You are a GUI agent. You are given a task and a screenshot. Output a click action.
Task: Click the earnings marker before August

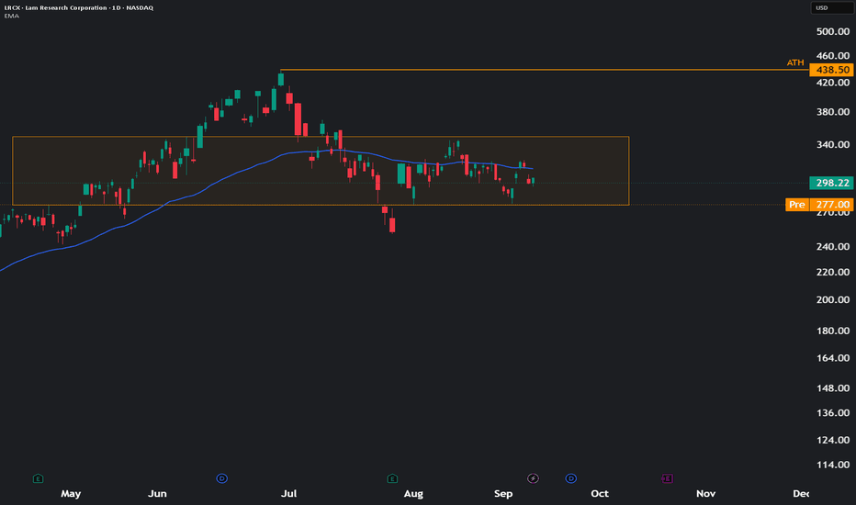[x=392, y=478]
